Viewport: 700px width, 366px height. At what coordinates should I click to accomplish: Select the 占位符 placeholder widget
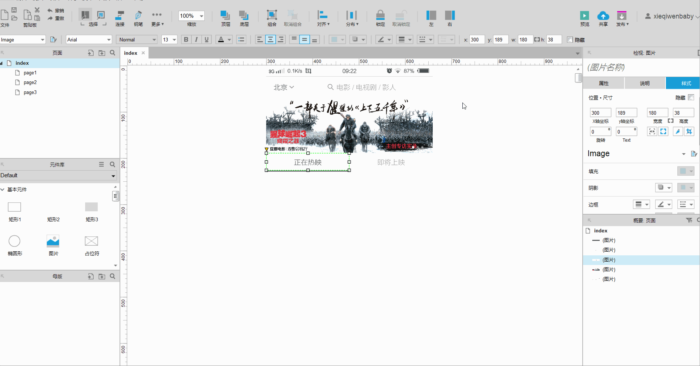point(91,246)
